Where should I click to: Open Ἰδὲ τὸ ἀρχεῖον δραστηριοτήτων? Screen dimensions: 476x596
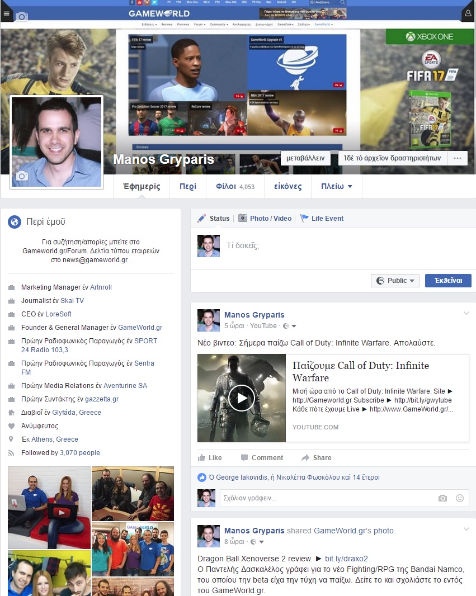point(392,158)
